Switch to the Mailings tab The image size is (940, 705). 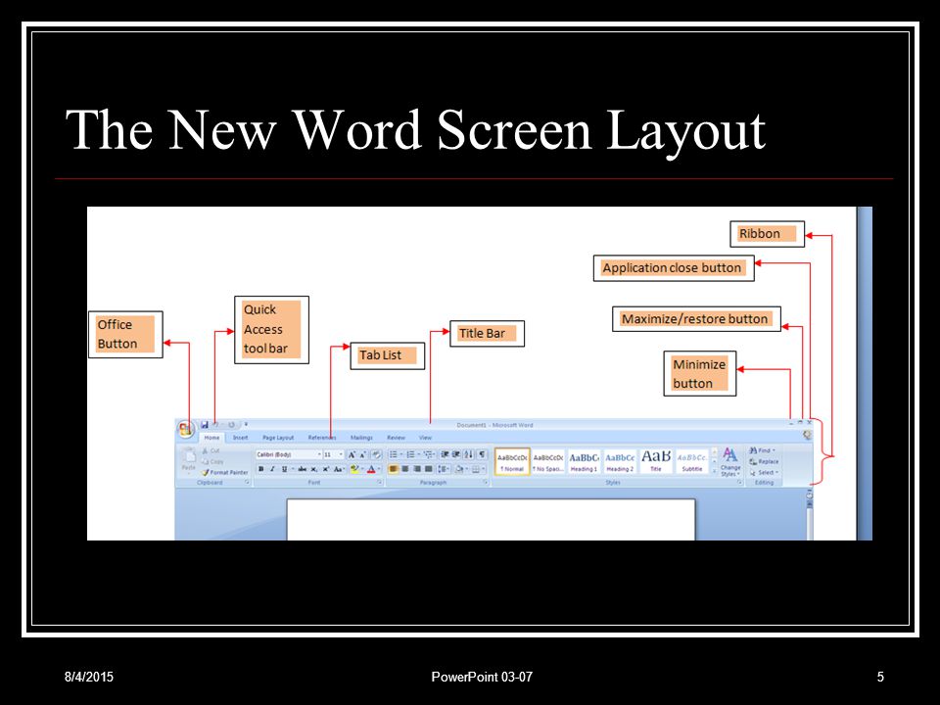[x=361, y=438]
